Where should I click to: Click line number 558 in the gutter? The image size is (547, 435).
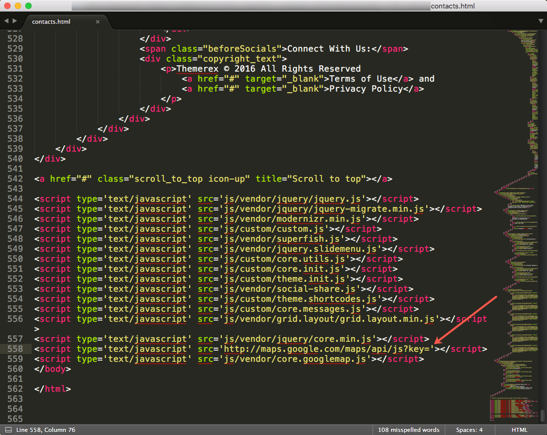tap(15, 349)
